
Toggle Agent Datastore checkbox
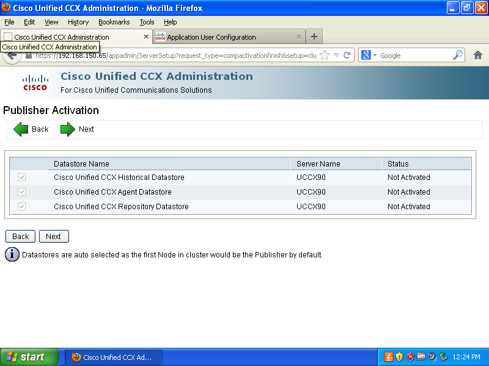21,192
